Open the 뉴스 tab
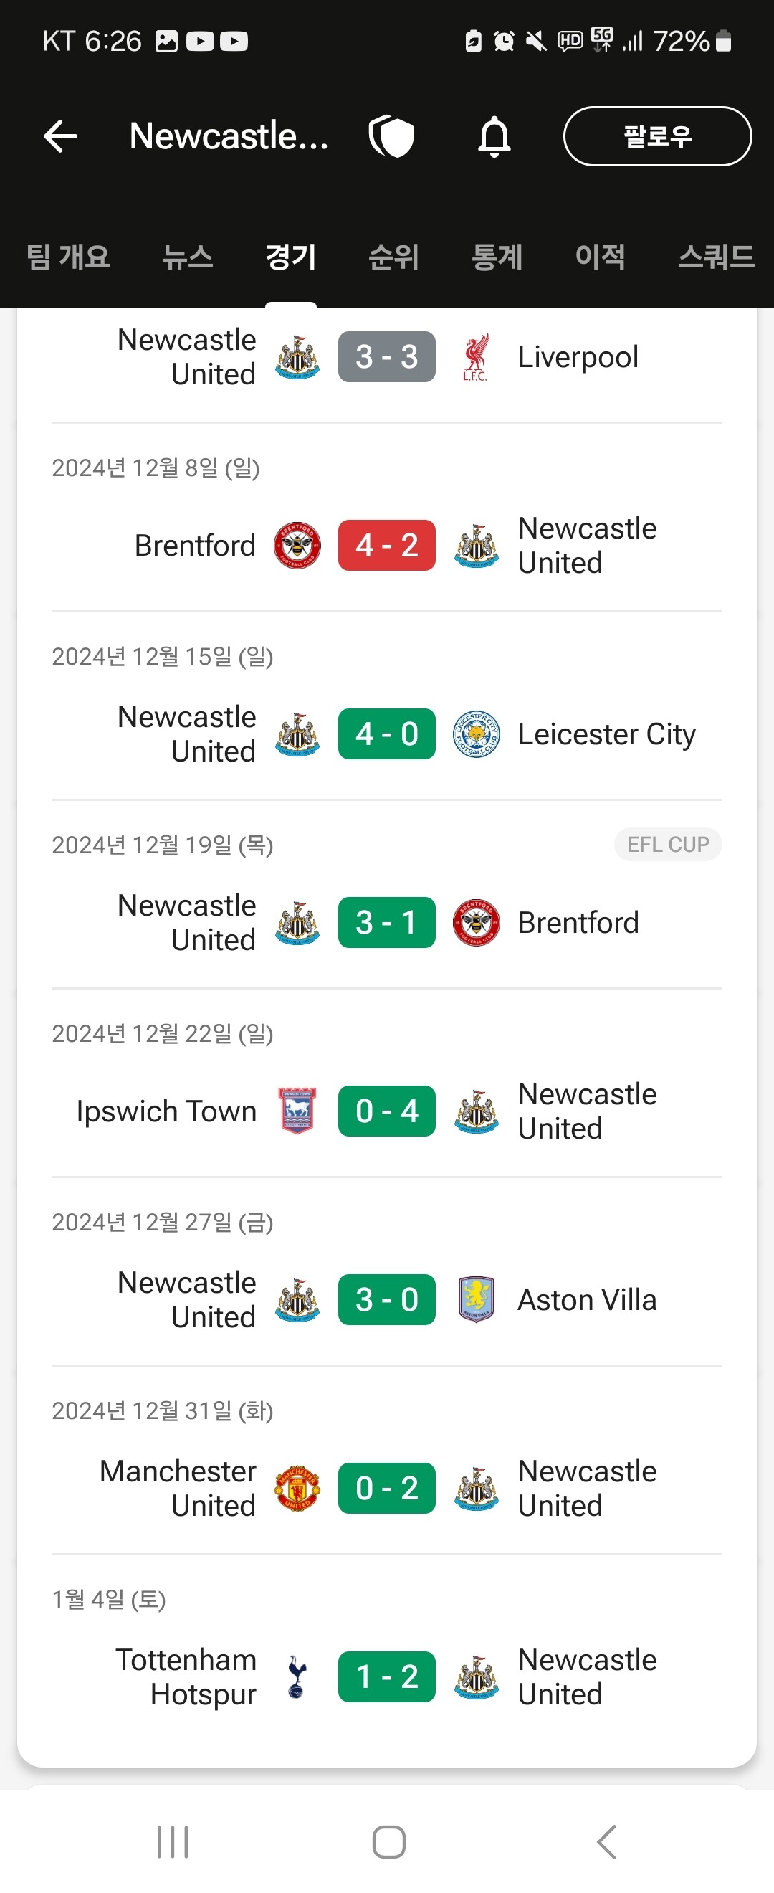 click(187, 257)
